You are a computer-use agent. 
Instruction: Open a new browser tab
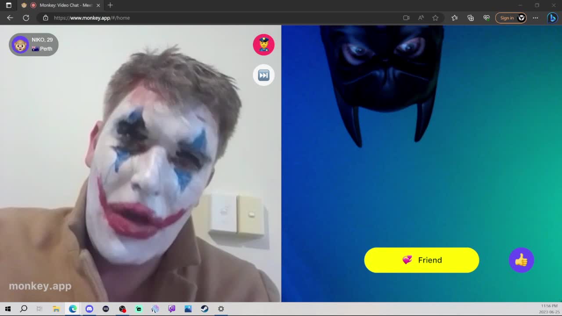(x=110, y=5)
